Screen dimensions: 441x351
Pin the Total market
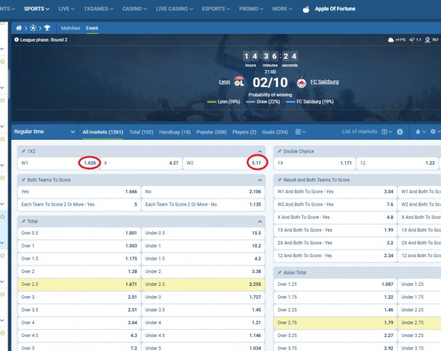(23, 221)
